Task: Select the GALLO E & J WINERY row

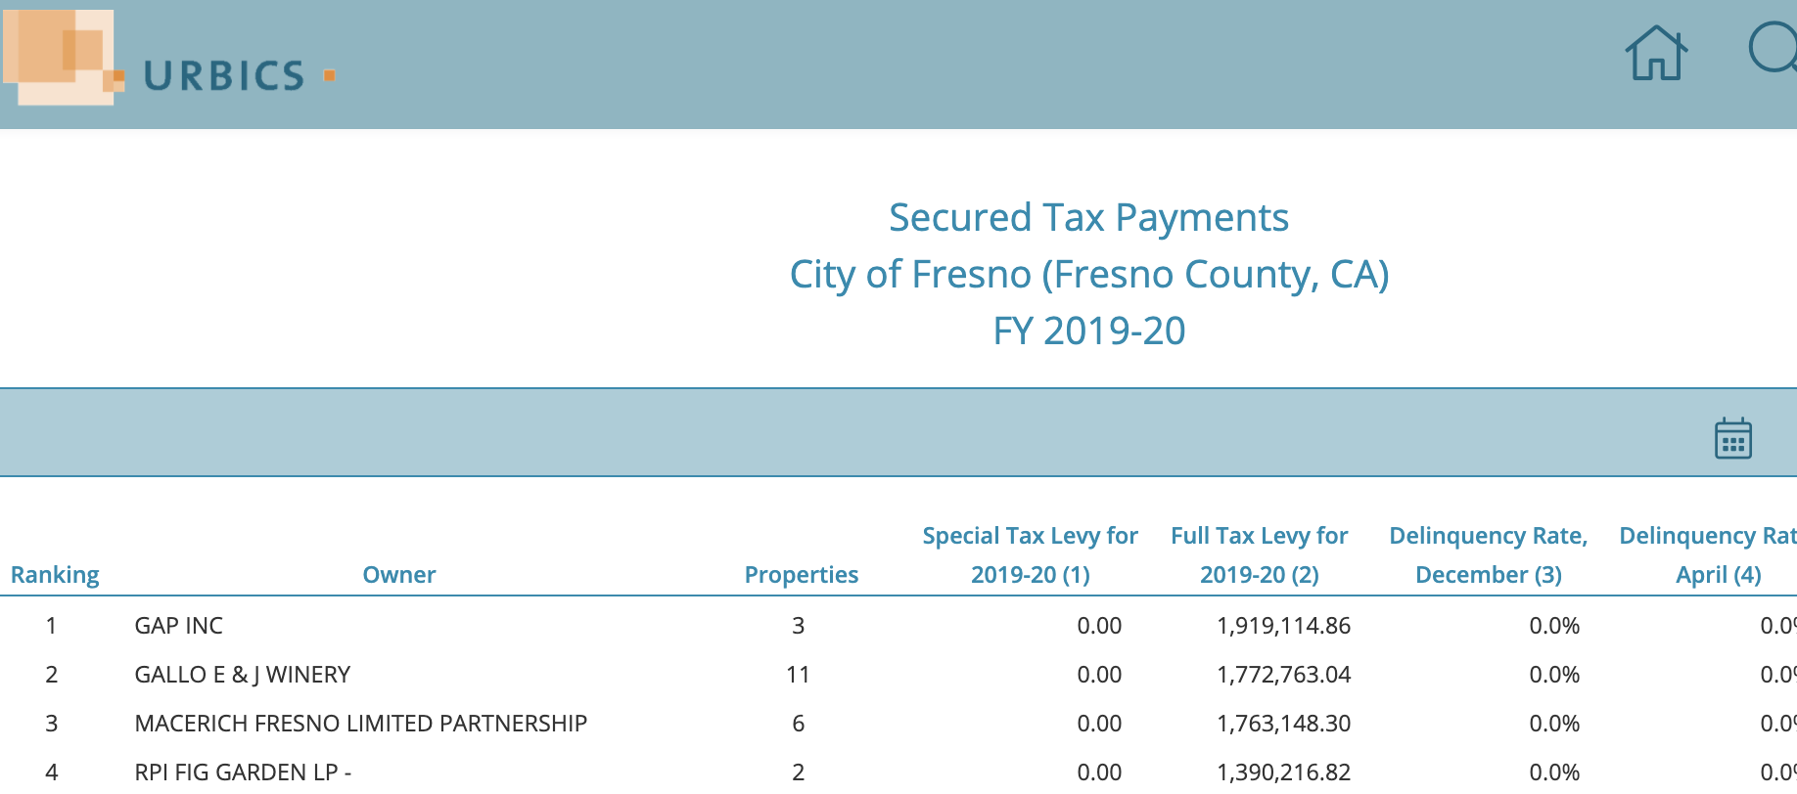Action: coord(243,675)
